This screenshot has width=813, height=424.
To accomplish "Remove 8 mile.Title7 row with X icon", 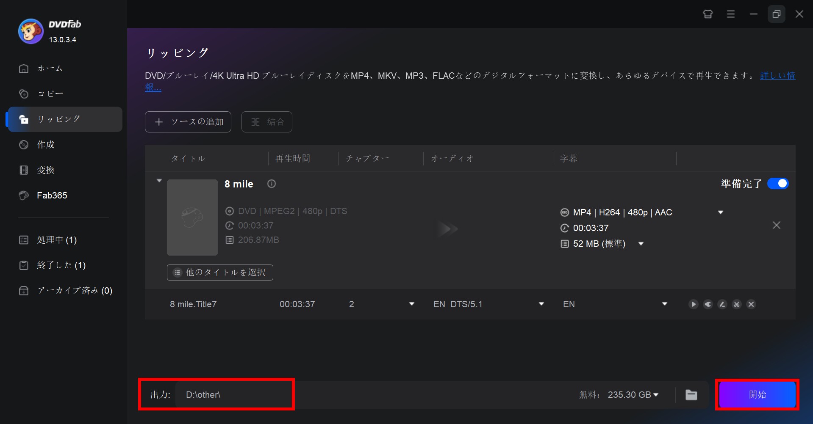I will point(751,304).
